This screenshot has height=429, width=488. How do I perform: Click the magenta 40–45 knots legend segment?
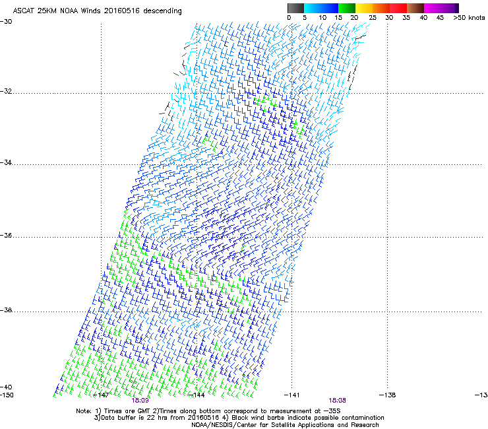pyautogui.click(x=433, y=8)
